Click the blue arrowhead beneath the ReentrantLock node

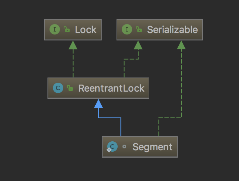(x=98, y=103)
